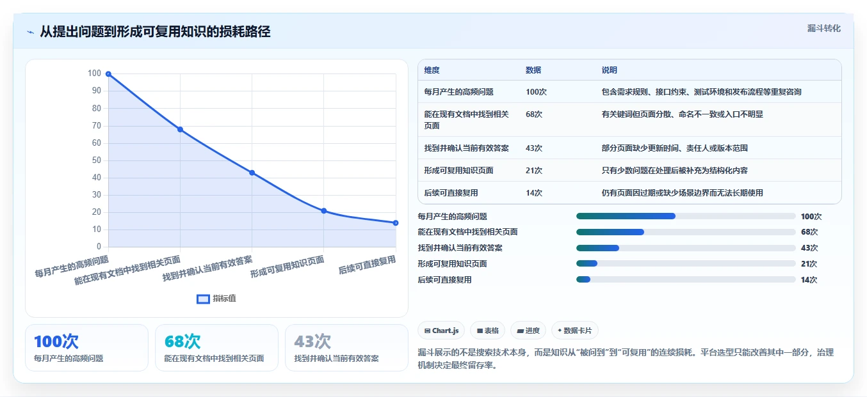The height and width of the screenshot is (397, 867).
Task: Click the description 仍有页面因过期 in table
Action: click(x=682, y=193)
